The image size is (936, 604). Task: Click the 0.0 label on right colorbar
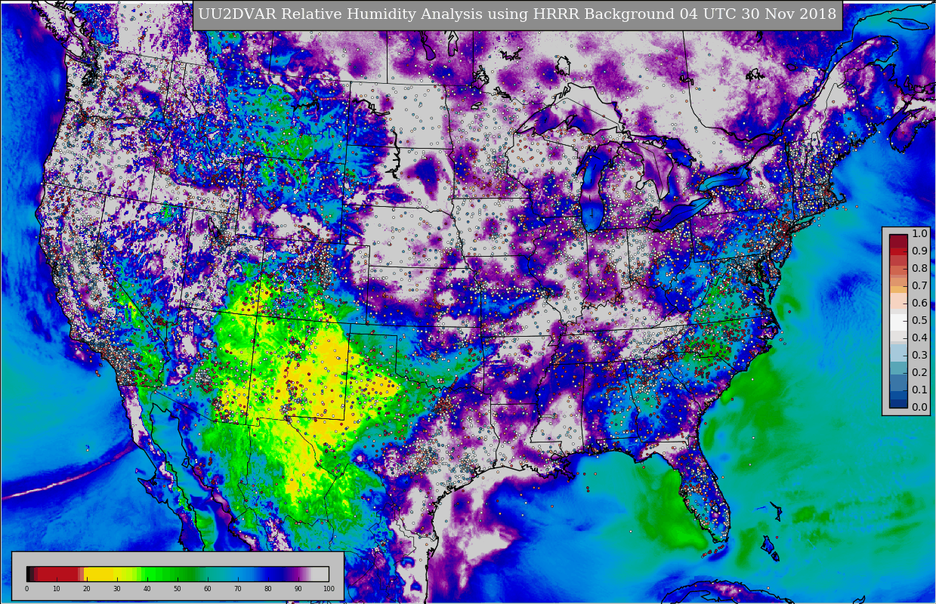[x=919, y=407]
